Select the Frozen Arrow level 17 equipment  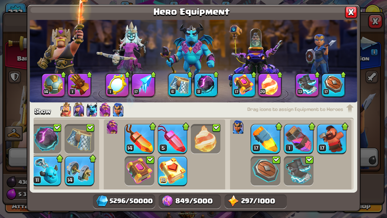tap(143, 85)
